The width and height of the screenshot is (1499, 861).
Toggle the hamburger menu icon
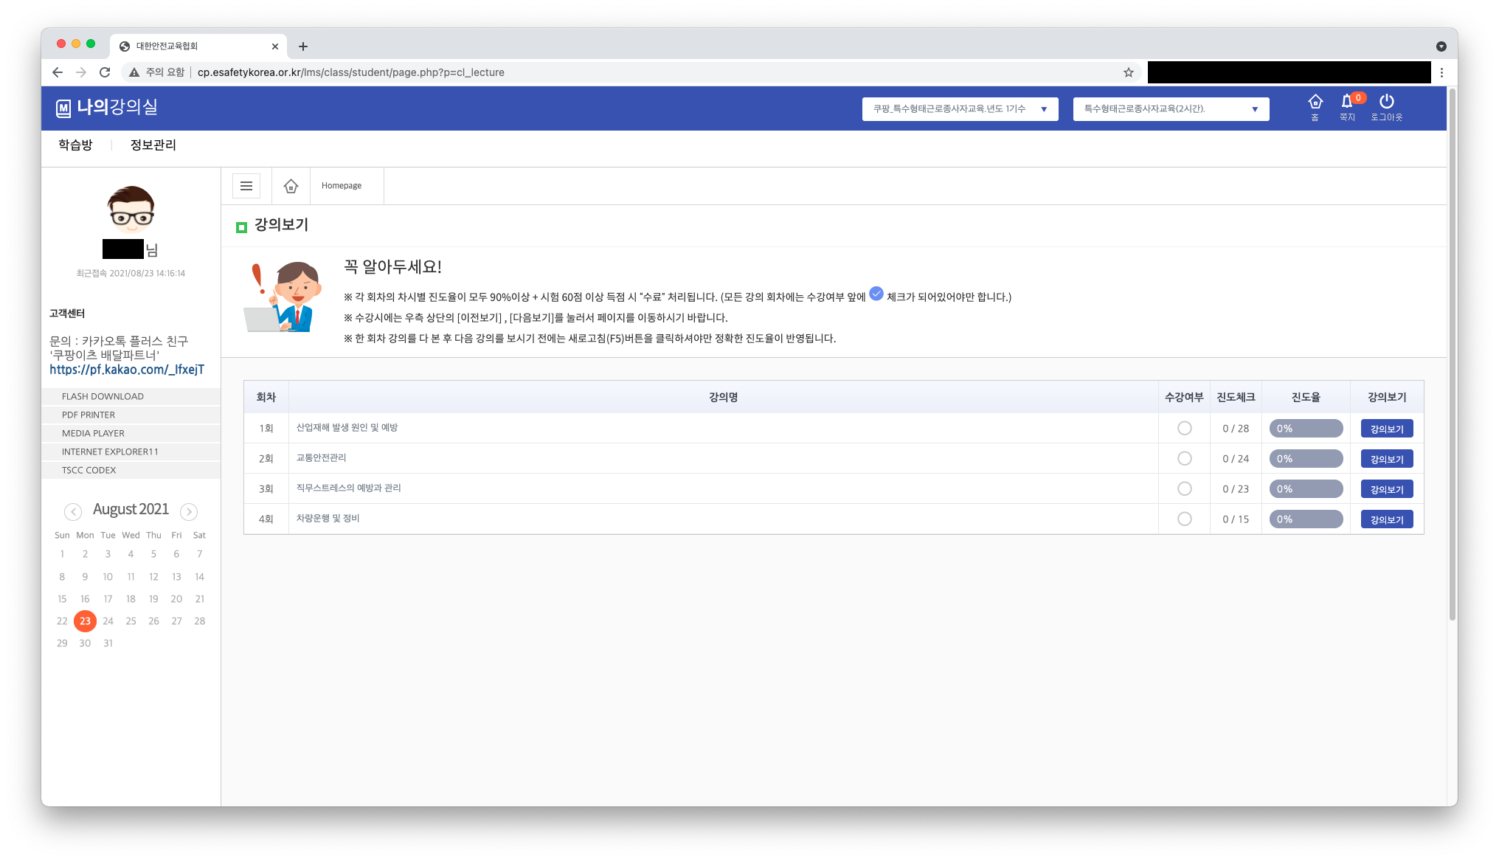tap(246, 186)
